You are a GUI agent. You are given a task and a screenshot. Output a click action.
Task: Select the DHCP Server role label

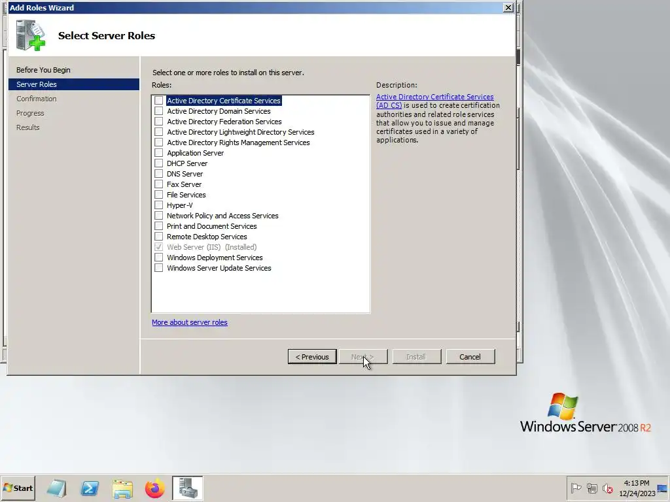(186, 163)
